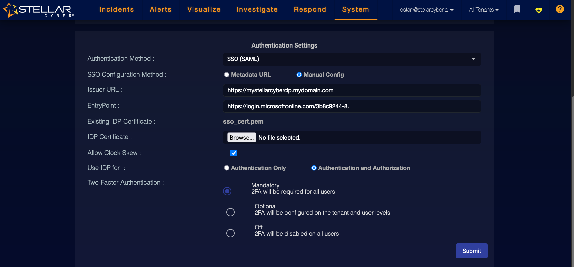Open the help question mark icon
Image resolution: width=574 pixels, height=267 pixels.
click(560, 9)
